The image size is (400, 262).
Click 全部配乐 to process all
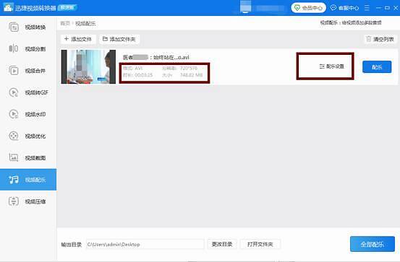pos(373,244)
